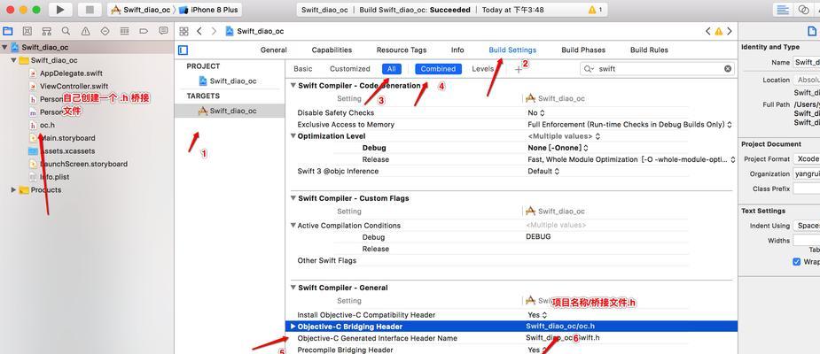Open the Project navigator folder icon
The height and width of the screenshot is (354, 820).
click(x=8, y=31)
